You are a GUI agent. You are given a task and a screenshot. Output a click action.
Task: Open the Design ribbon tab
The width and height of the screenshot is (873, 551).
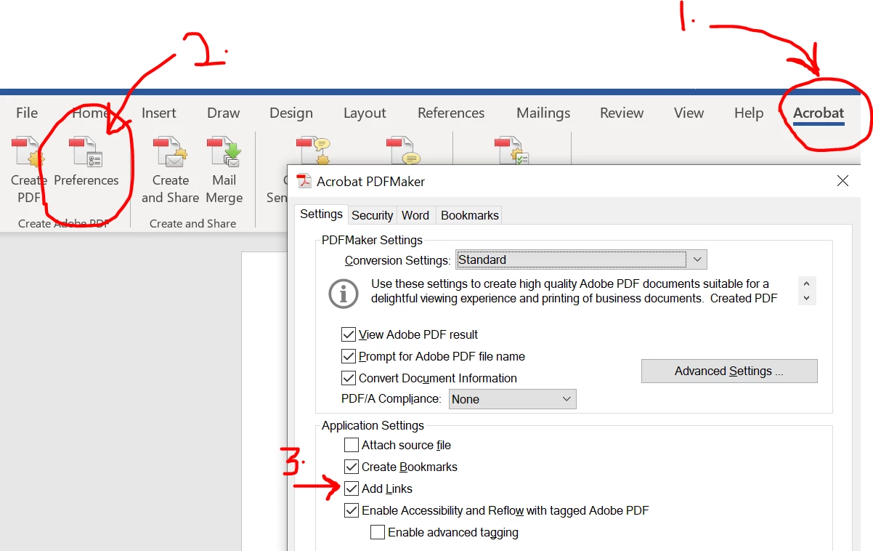click(x=291, y=113)
